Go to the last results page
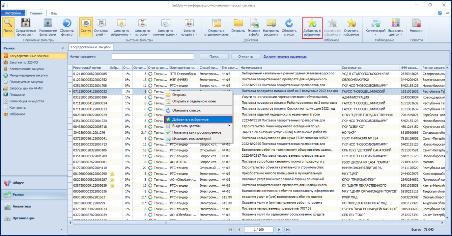452x236 pixels. [288, 229]
